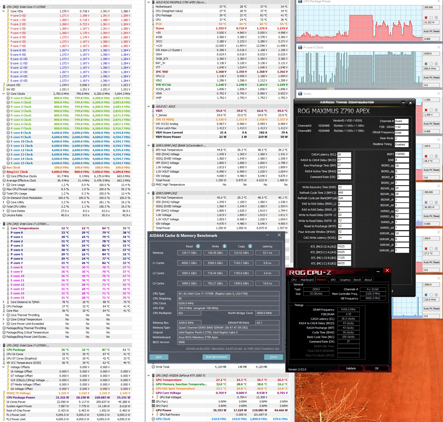Click the icon beside E-core 8 Clock row

point(8,133)
